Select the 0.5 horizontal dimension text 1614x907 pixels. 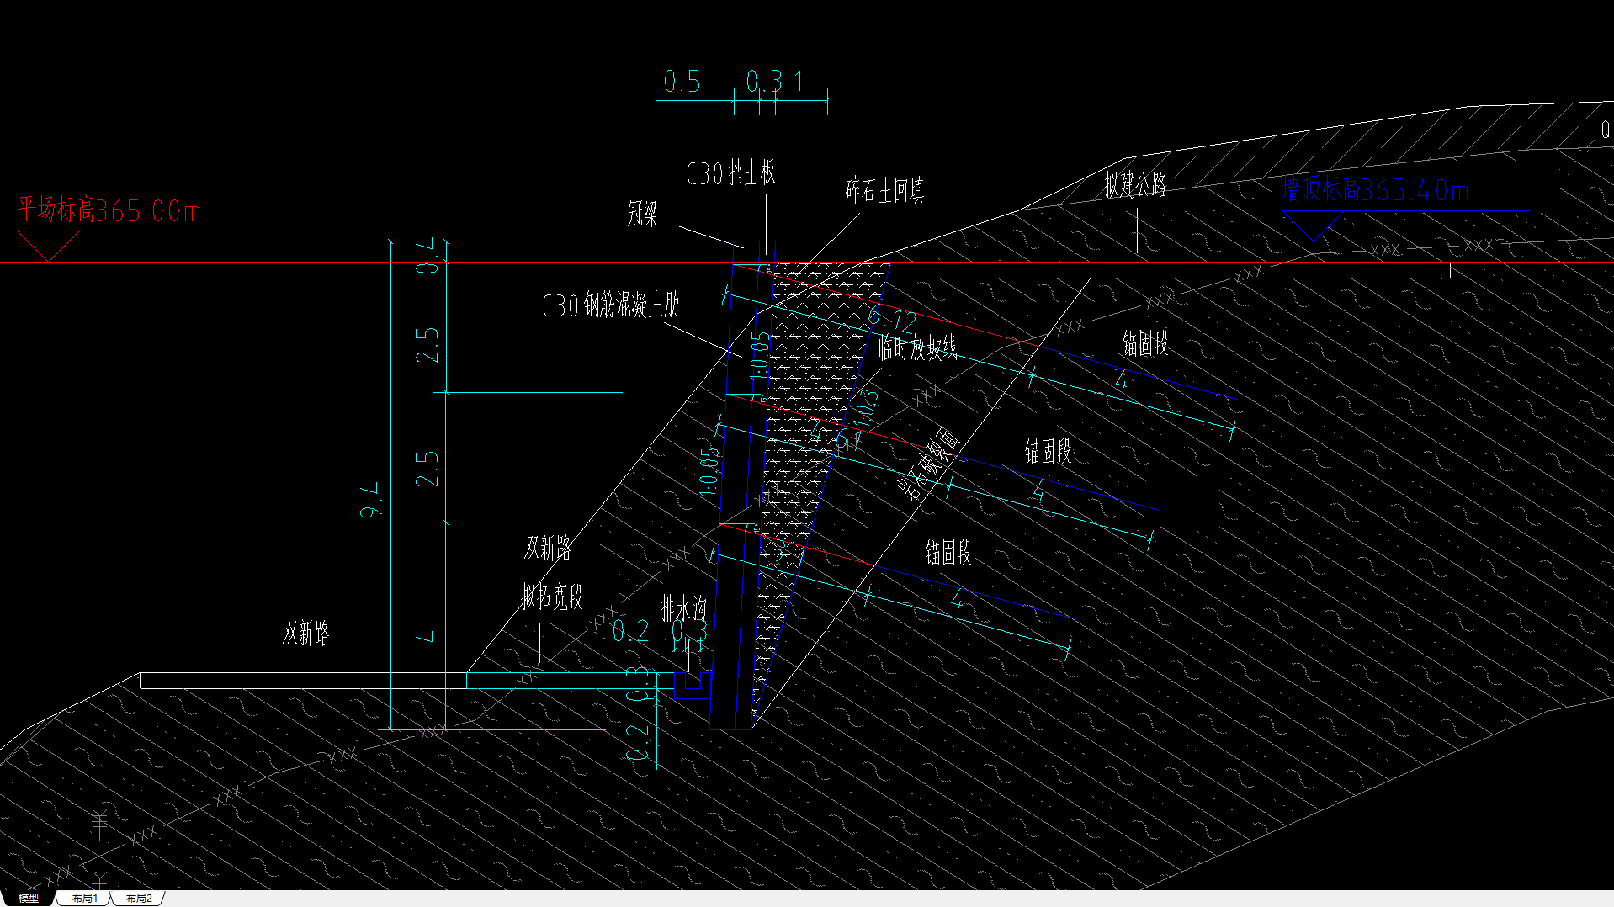point(682,82)
